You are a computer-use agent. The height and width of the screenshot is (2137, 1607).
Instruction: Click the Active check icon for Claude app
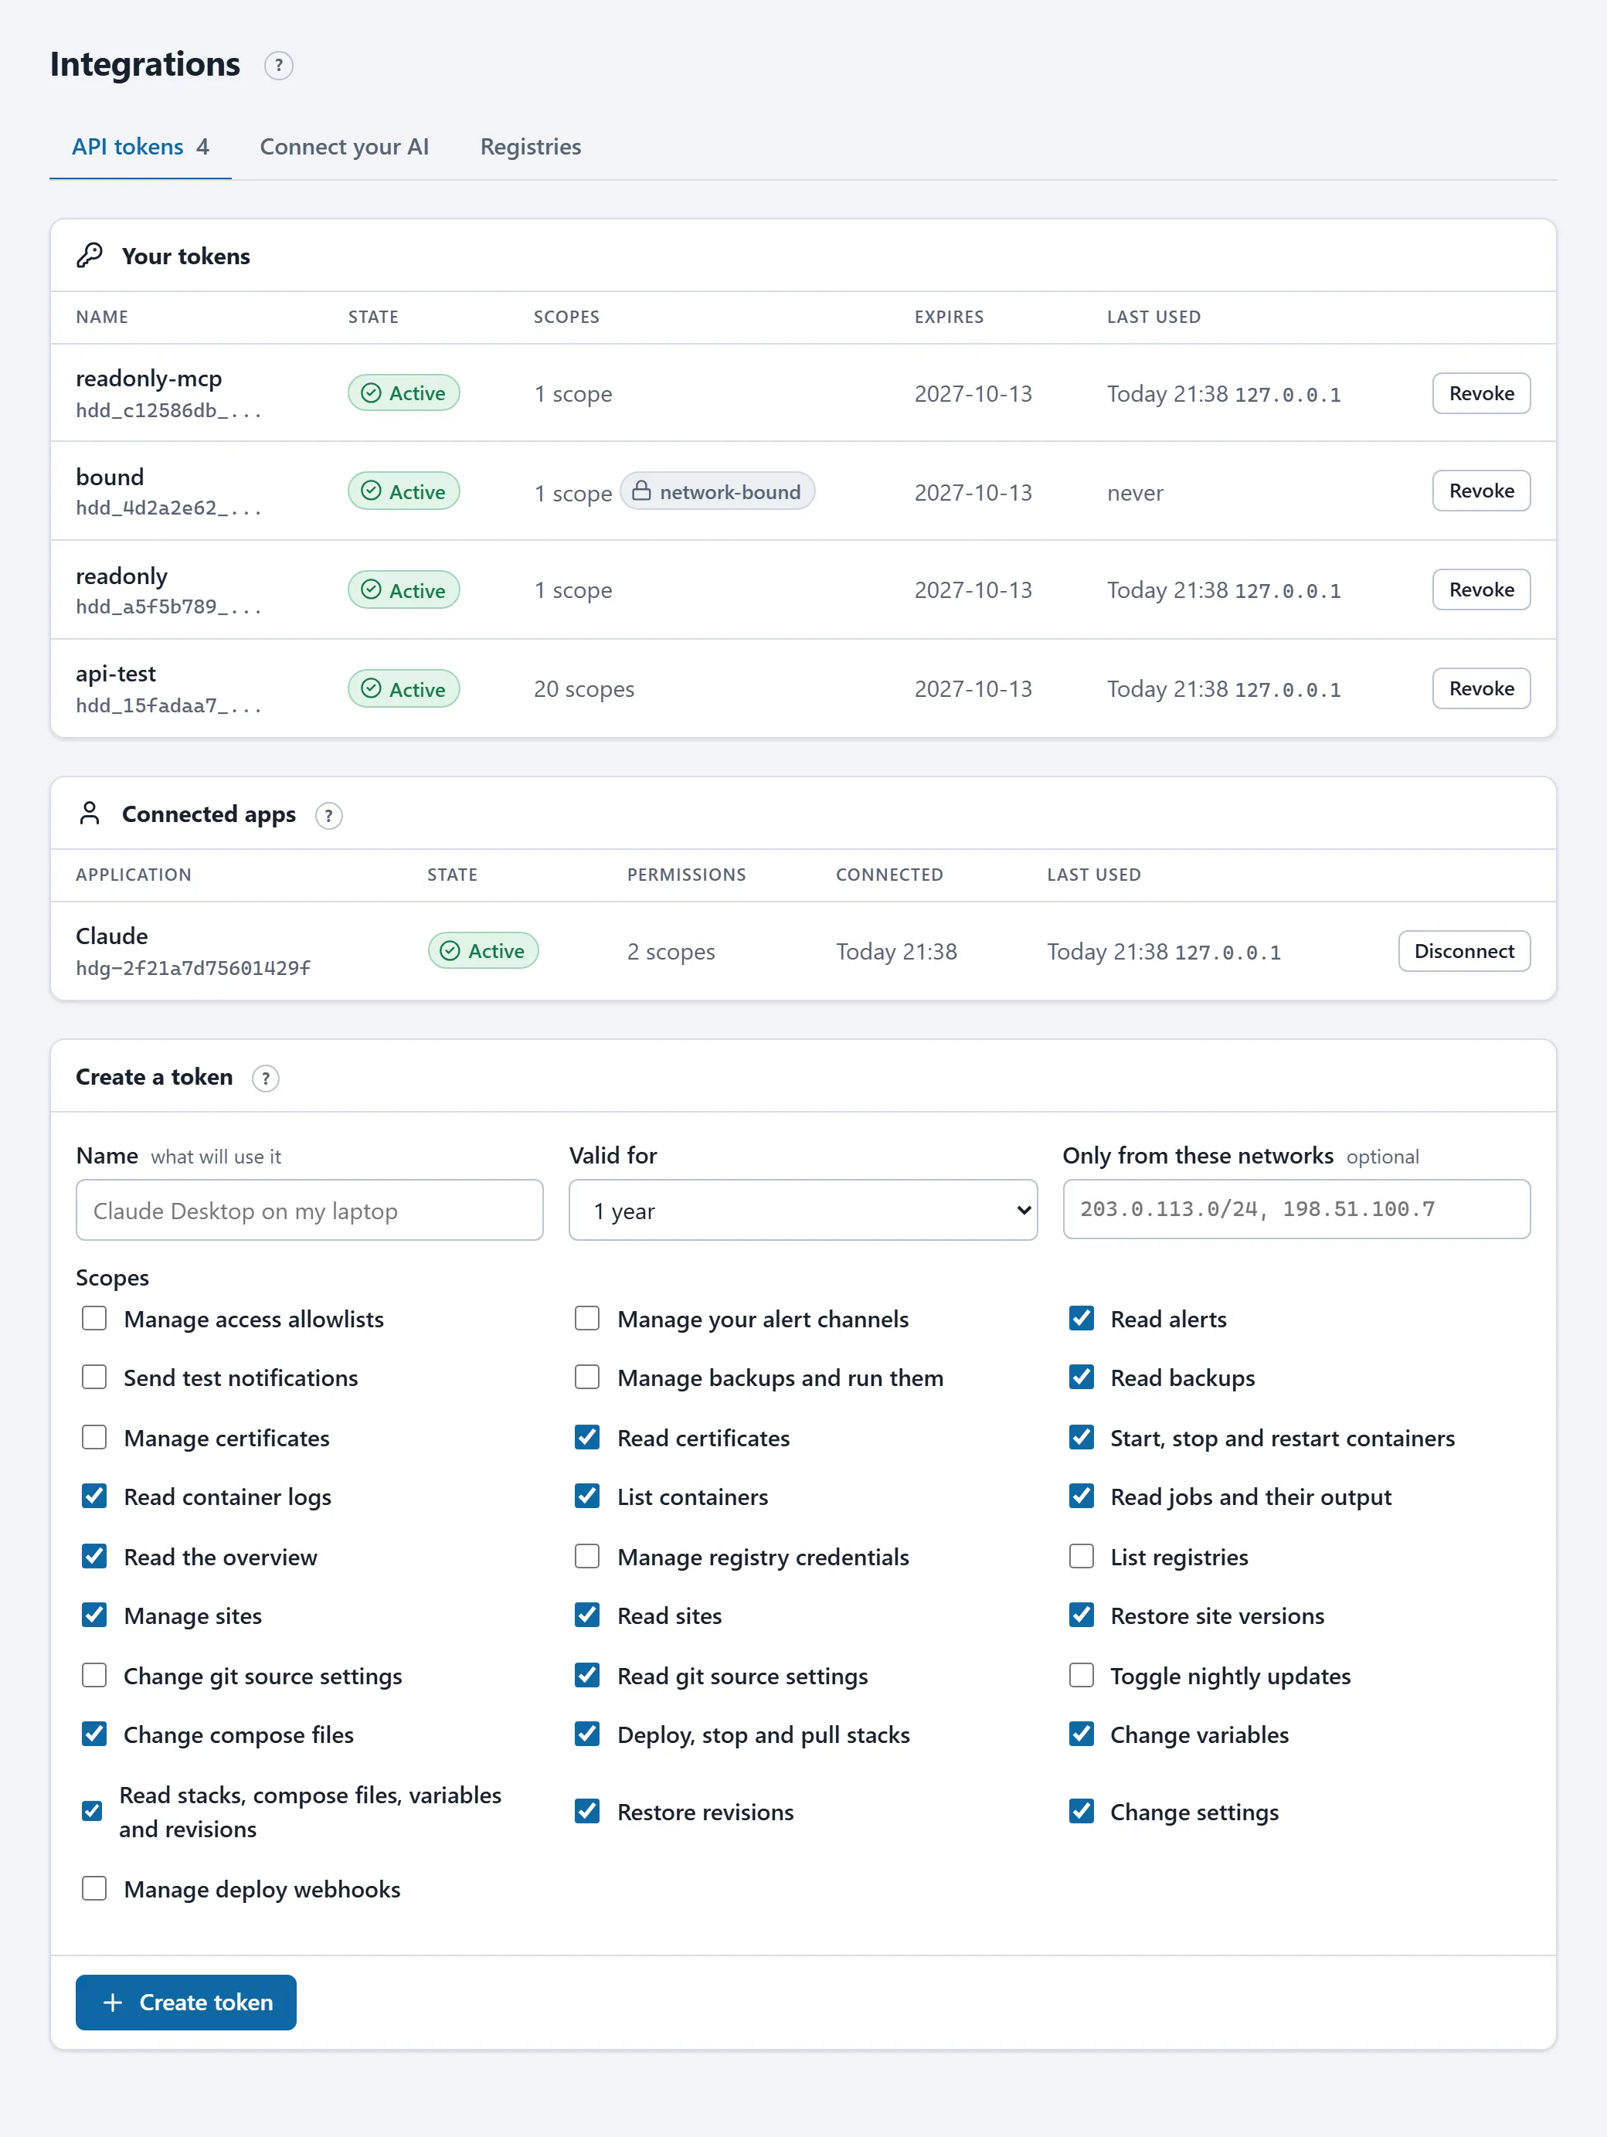coord(450,950)
